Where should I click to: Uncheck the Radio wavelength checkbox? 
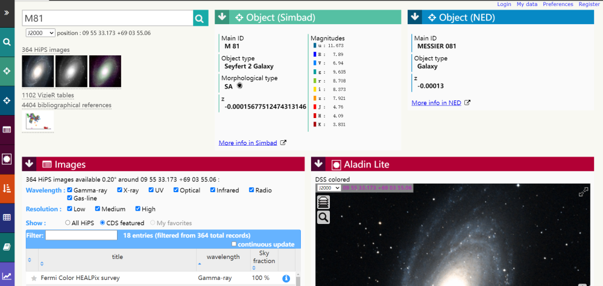coord(251,190)
